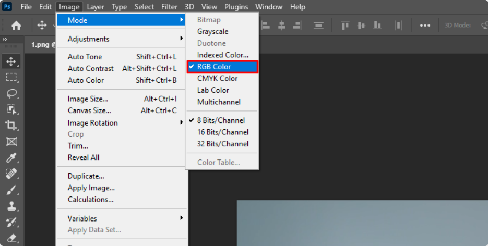Select the Rectangular Marquee tool
Viewport: 488px width, 246px height.
(x=11, y=77)
